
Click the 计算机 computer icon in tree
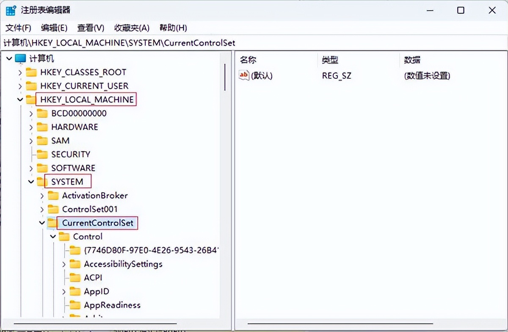(x=20, y=58)
